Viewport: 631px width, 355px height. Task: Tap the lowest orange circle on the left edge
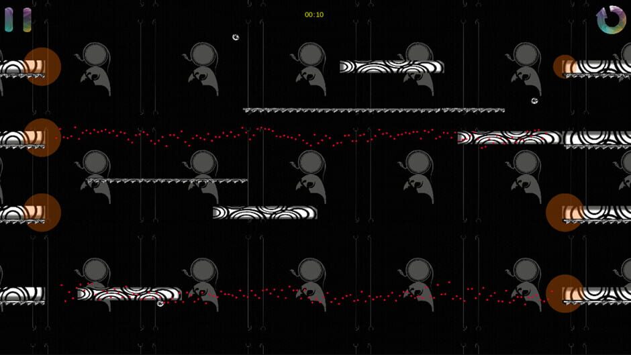click(42, 213)
